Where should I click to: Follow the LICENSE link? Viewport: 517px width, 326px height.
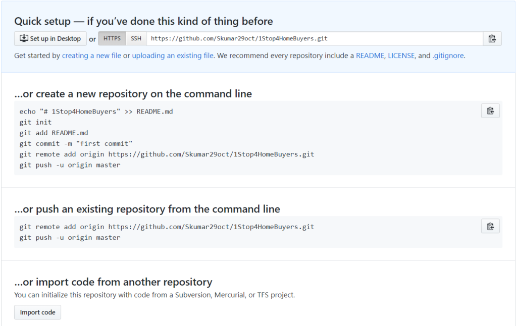point(401,56)
